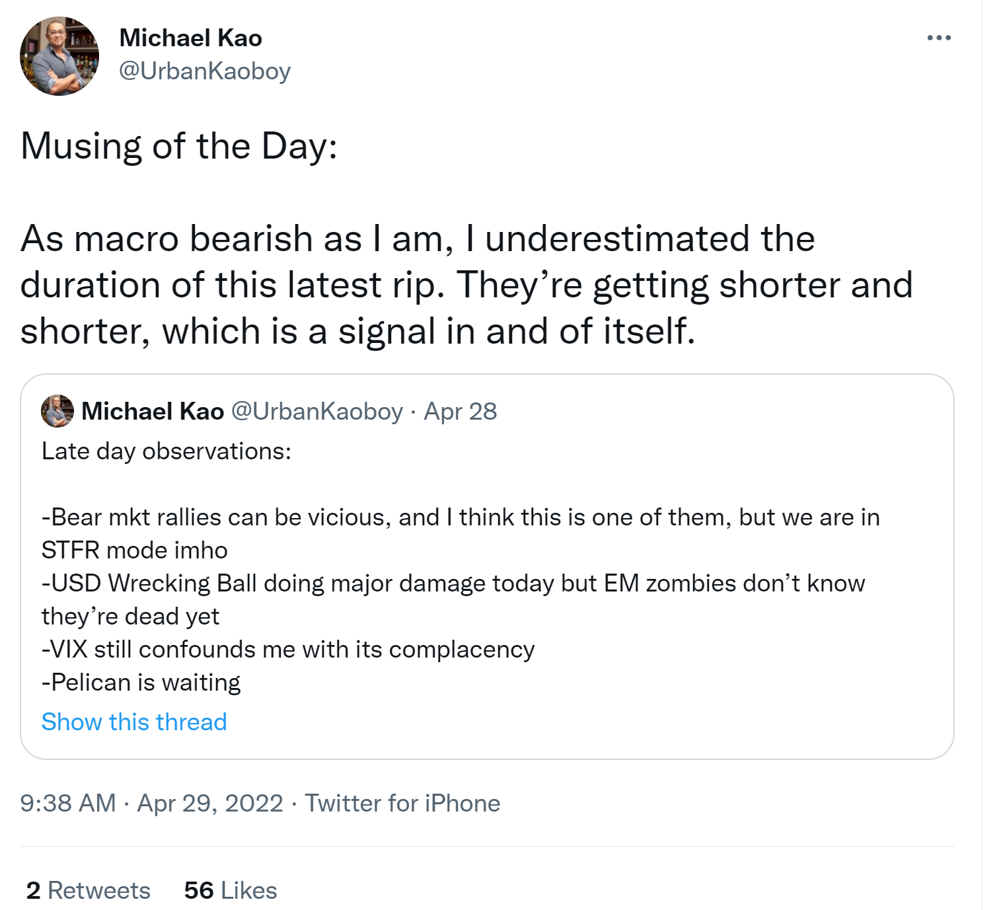Open the tweet's more options menu
999x910 pixels.
pyautogui.click(x=938, y=38)
